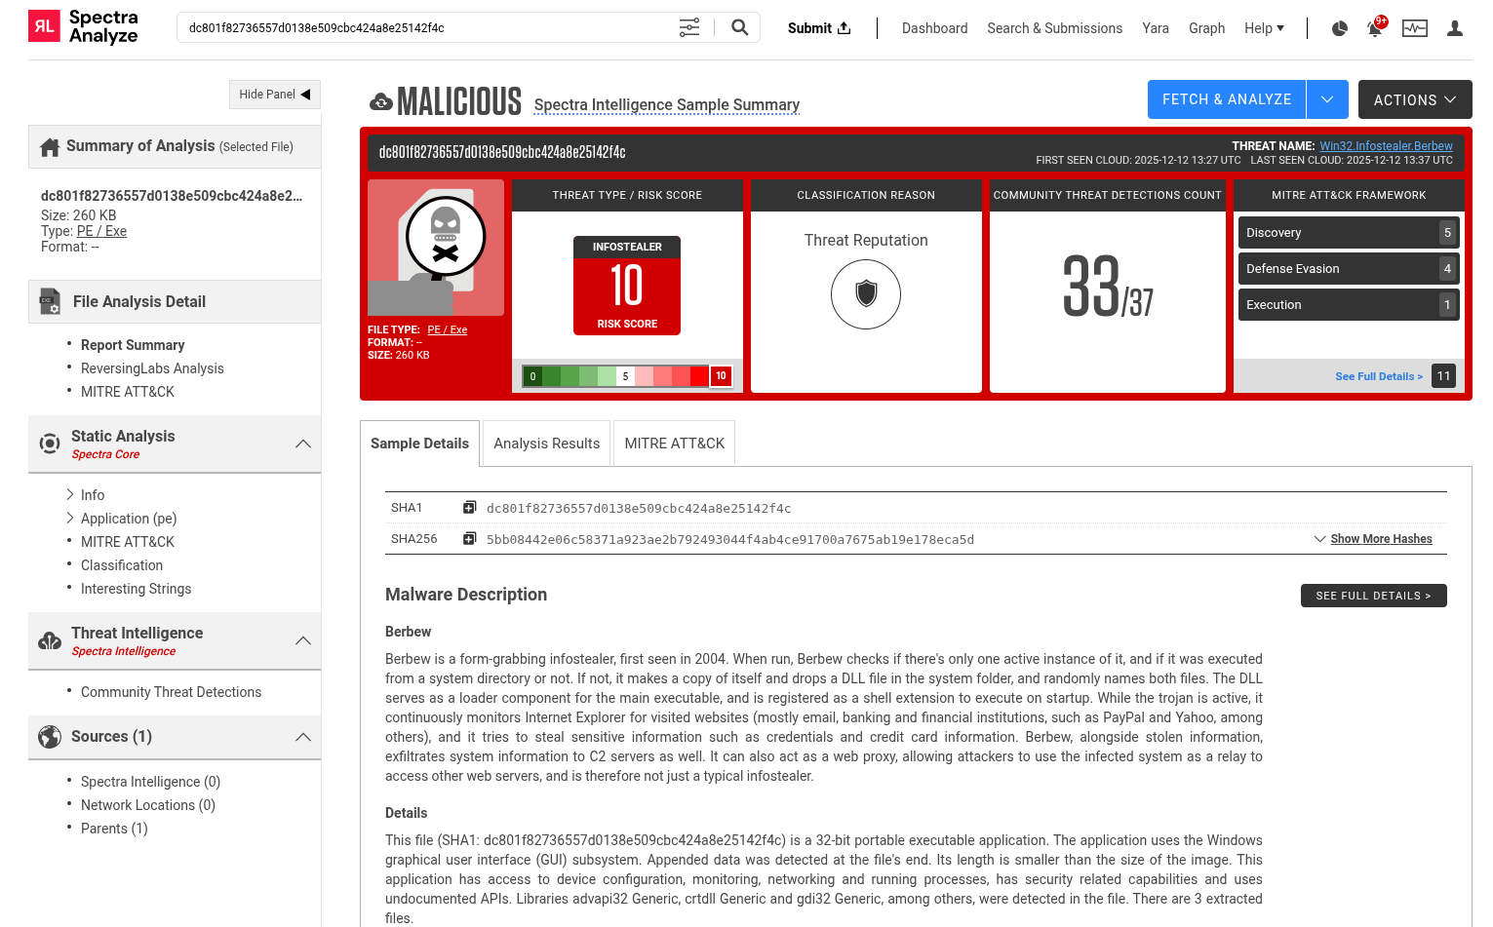Click score 10 on the risk scale
Viewport: 1493px width, 927px height.
point(721,375)
